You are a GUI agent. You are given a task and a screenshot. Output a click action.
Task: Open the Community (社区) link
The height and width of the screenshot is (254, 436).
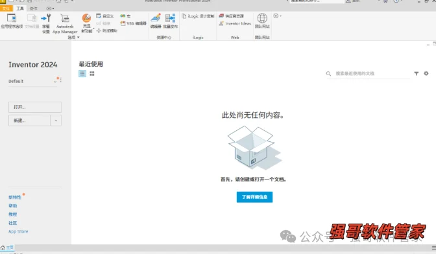13,223
